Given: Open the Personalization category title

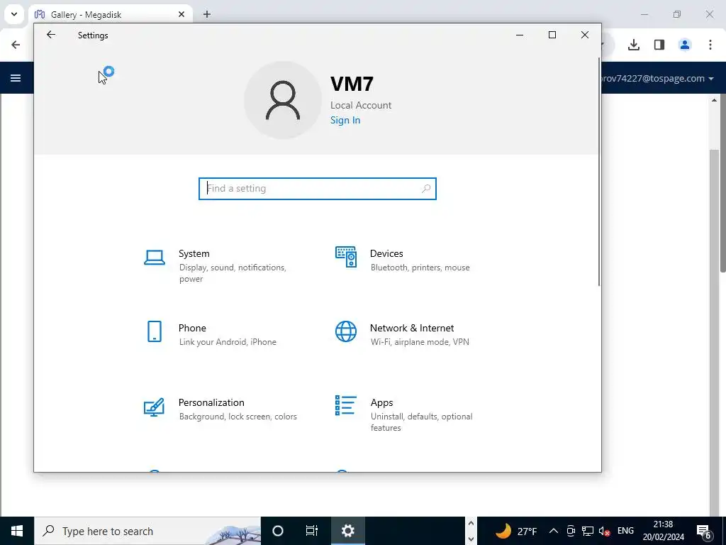Looking at the screenshot, I should [211, 402].
